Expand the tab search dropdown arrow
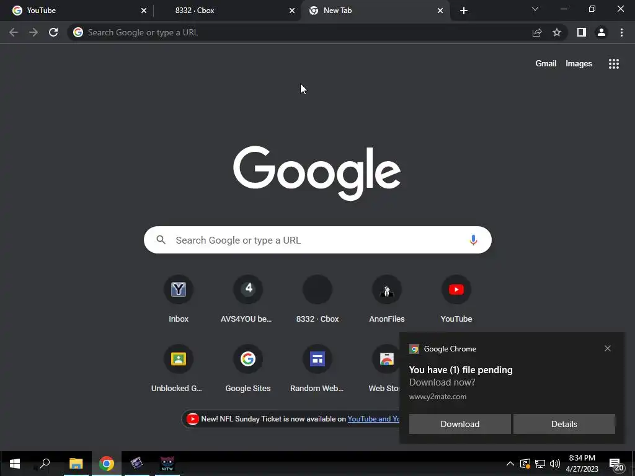Viewport: 635px width, 476px height. click(x=535, y=9)
